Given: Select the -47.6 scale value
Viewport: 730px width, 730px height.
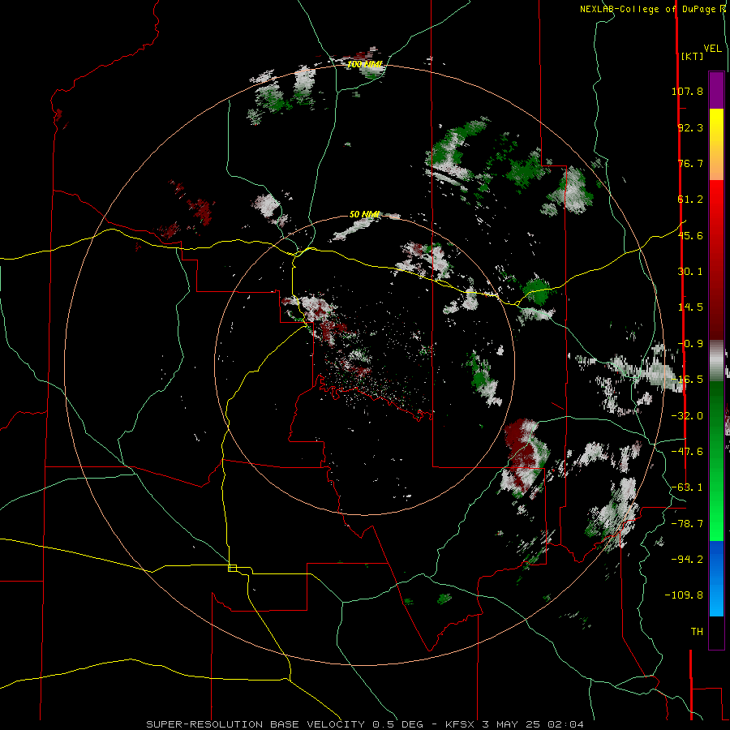Looking at the screenshot, I should pos(687,452).
